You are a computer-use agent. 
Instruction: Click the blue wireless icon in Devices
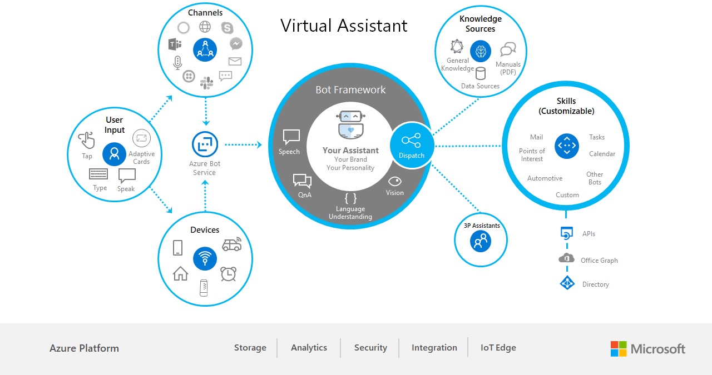[205, 259]
